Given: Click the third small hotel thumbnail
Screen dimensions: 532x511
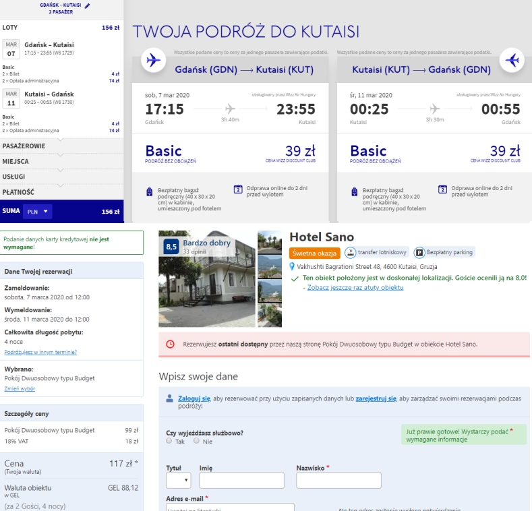Looking at the screenshot, I should (x=270, y=291).
